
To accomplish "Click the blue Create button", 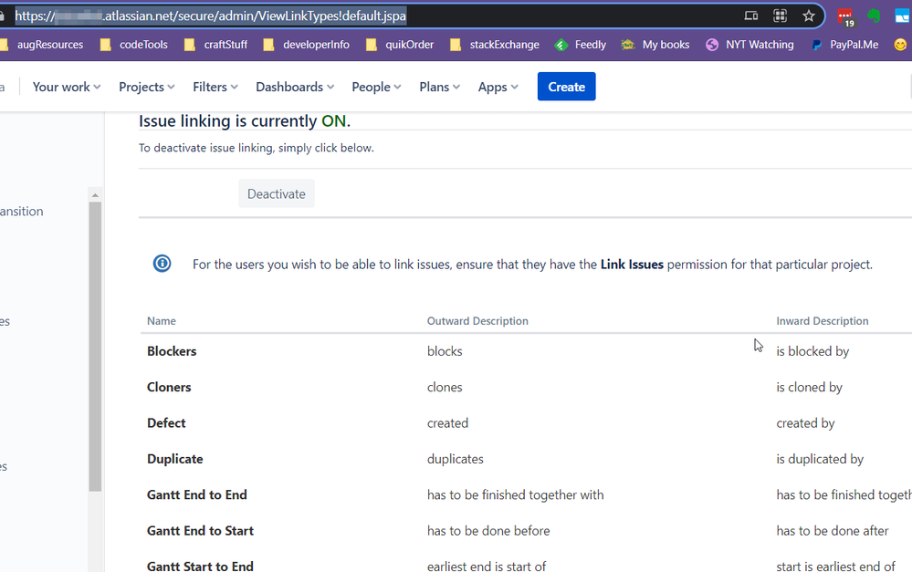I will pos(566,87).
